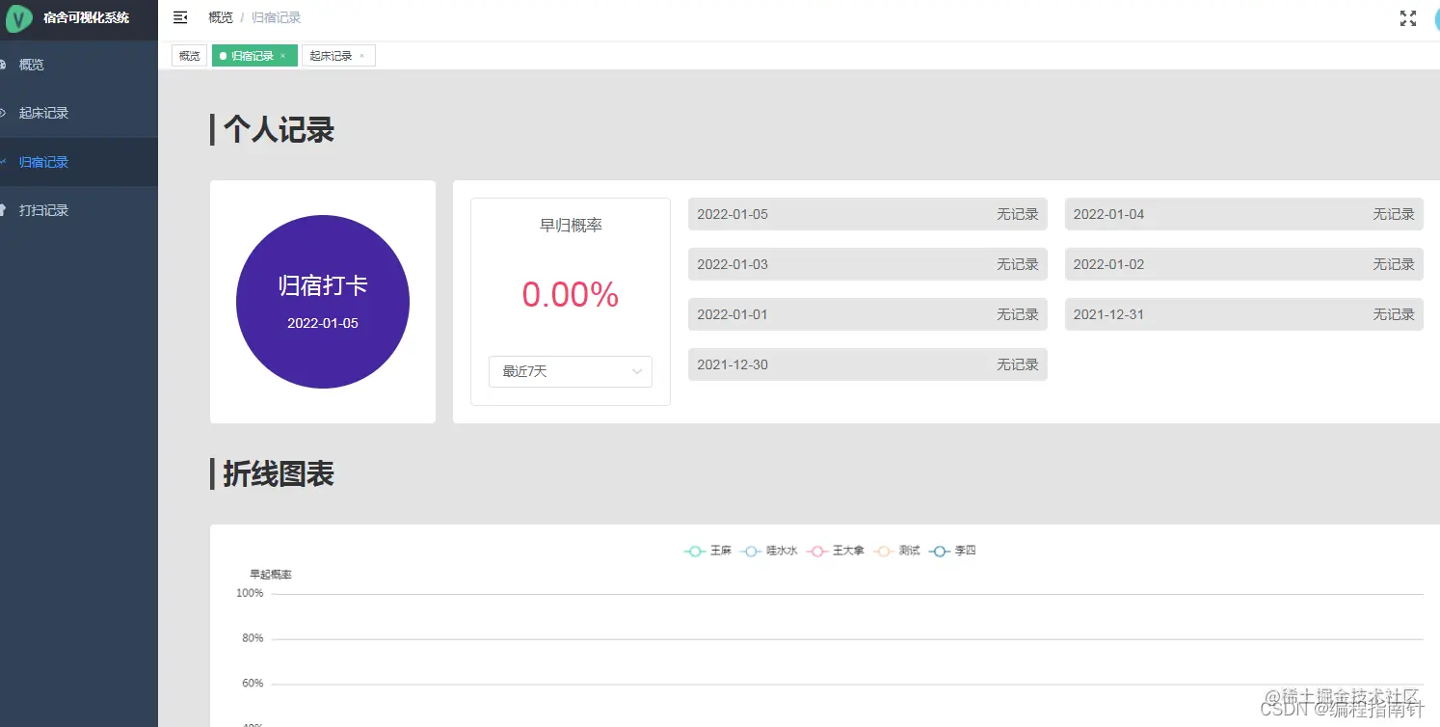This screenshot has height=727, width=1440.
Task: Click the 早起概率 axis label
Action: coord(271,575)
